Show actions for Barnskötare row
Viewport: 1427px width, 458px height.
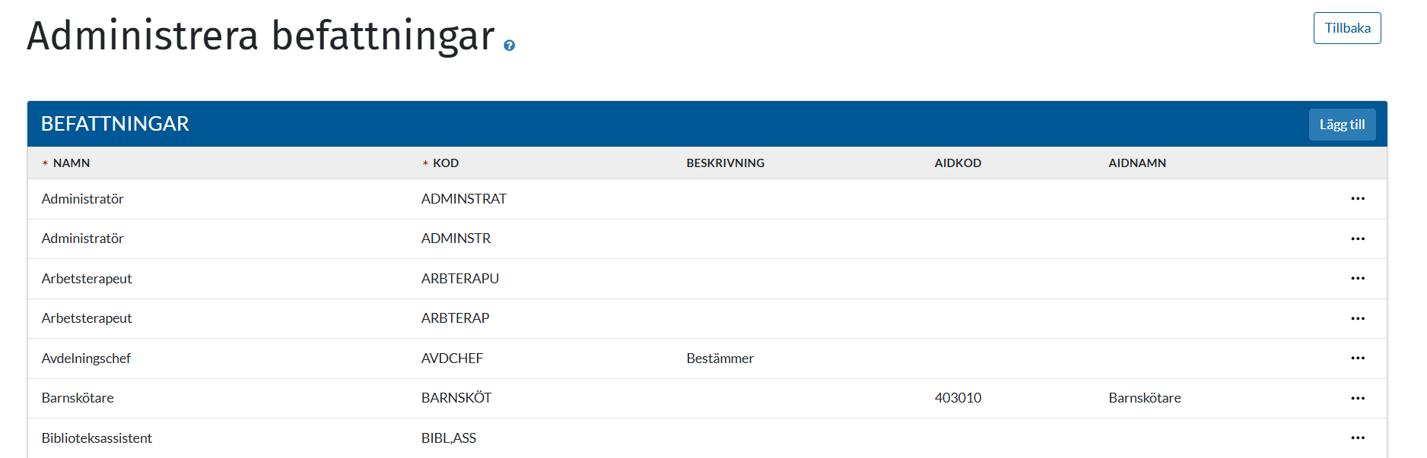click(1358, 398)
